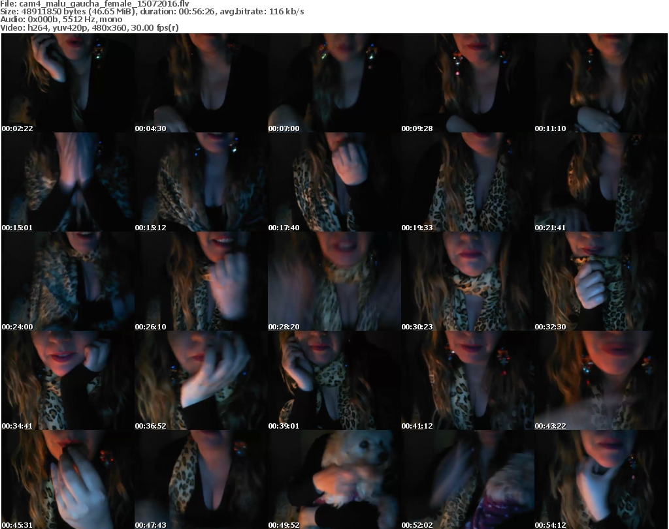669x529 pixels.
Task: Select the thumbnail timestamped 00:11:10
Action: pyautogui.click(x=601, y=83)
